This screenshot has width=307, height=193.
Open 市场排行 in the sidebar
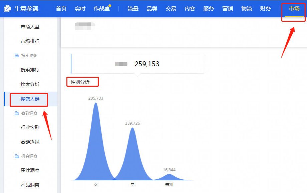click(x=30, y=41)
